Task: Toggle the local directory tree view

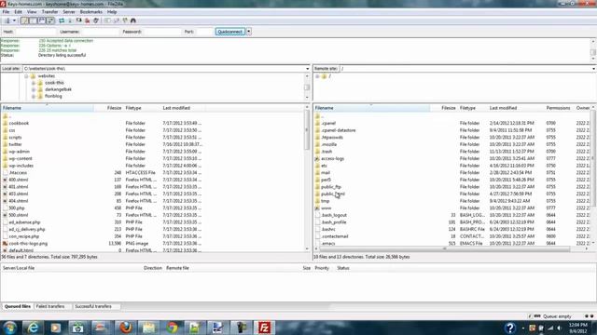Action: 34,20
